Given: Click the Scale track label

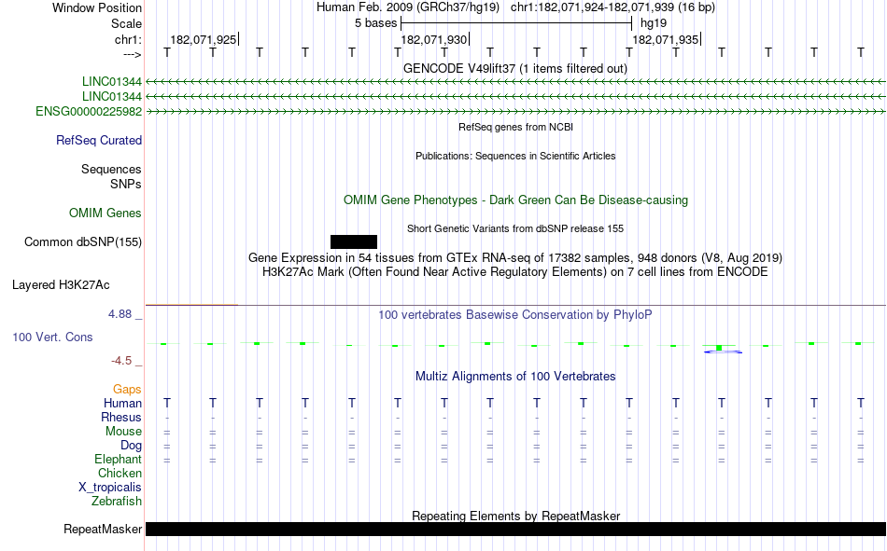Looking at the screenshot, I should coord(126,23).
